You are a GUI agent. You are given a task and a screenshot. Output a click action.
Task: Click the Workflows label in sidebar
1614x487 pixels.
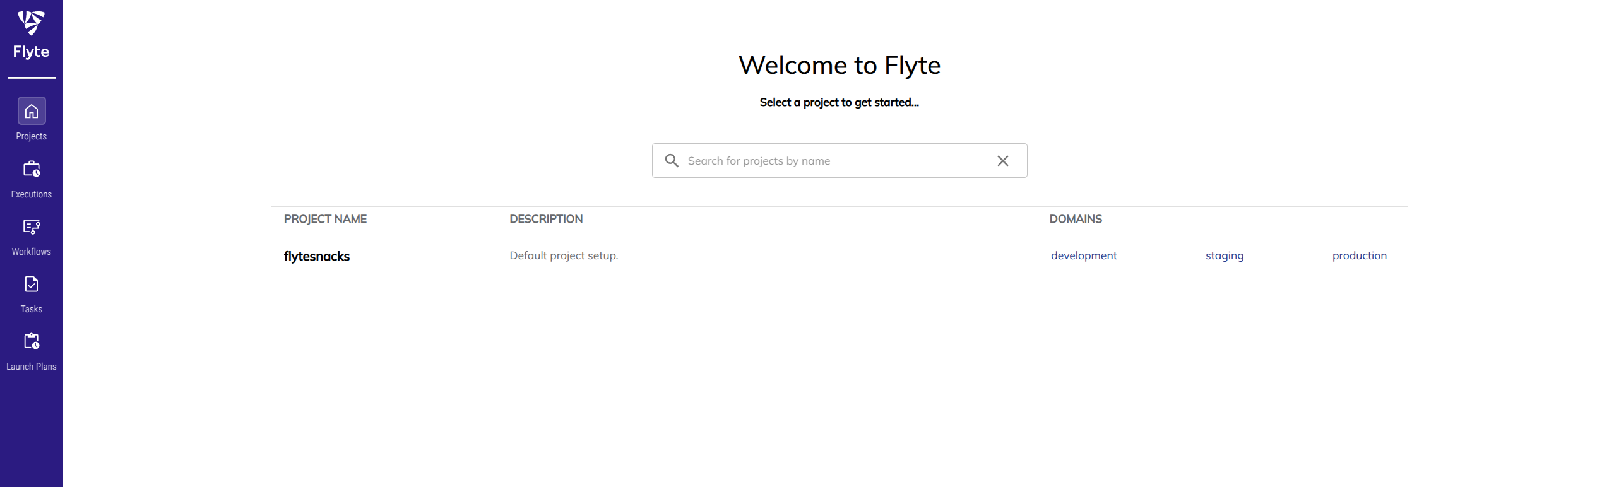(x=32, y=252)
